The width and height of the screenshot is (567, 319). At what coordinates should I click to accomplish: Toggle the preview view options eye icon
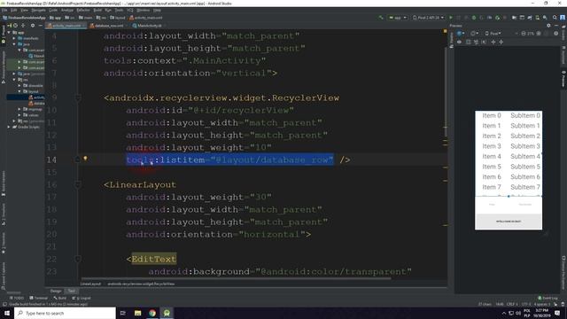click(459, 42)
